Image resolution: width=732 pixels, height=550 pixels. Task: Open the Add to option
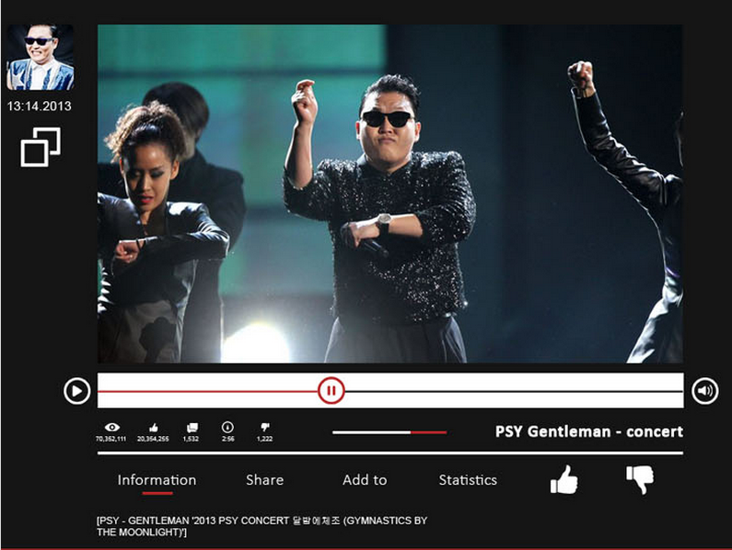[x=365, y=480]
